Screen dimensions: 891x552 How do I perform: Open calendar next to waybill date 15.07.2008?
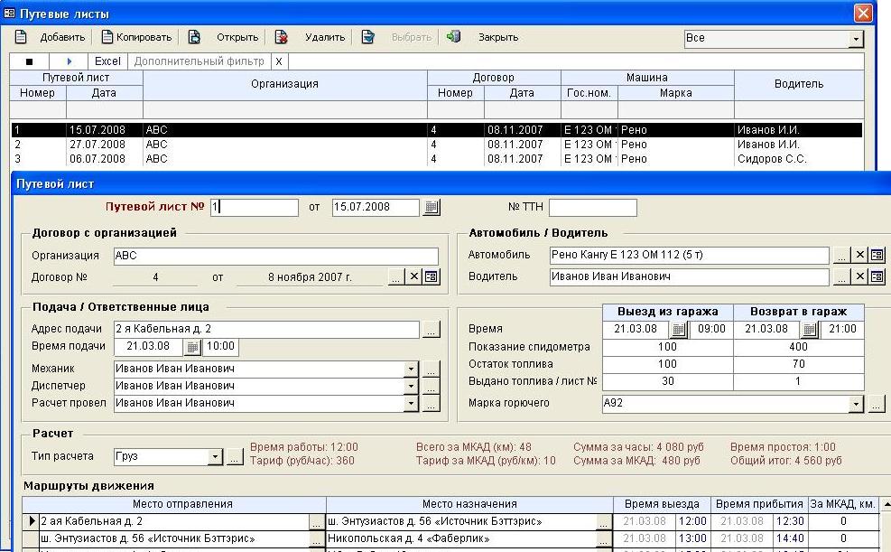point(432,208)
